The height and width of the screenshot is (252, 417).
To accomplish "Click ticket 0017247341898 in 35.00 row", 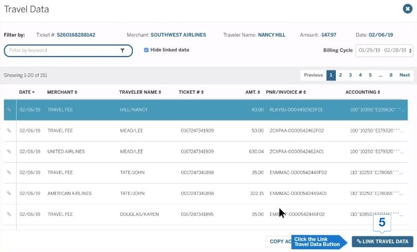I will tap(197, 172).
